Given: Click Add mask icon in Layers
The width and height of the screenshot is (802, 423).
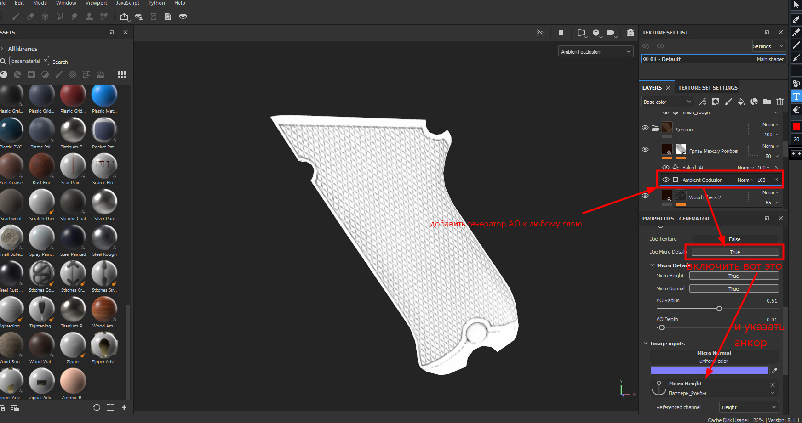Looking at the screenshot, I should [716, 102].
